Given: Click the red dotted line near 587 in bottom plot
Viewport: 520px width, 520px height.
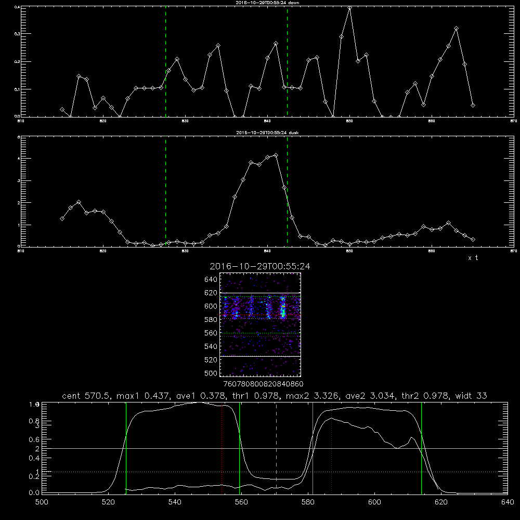Looking at the screenshot, I should click(x=331, y=448).
